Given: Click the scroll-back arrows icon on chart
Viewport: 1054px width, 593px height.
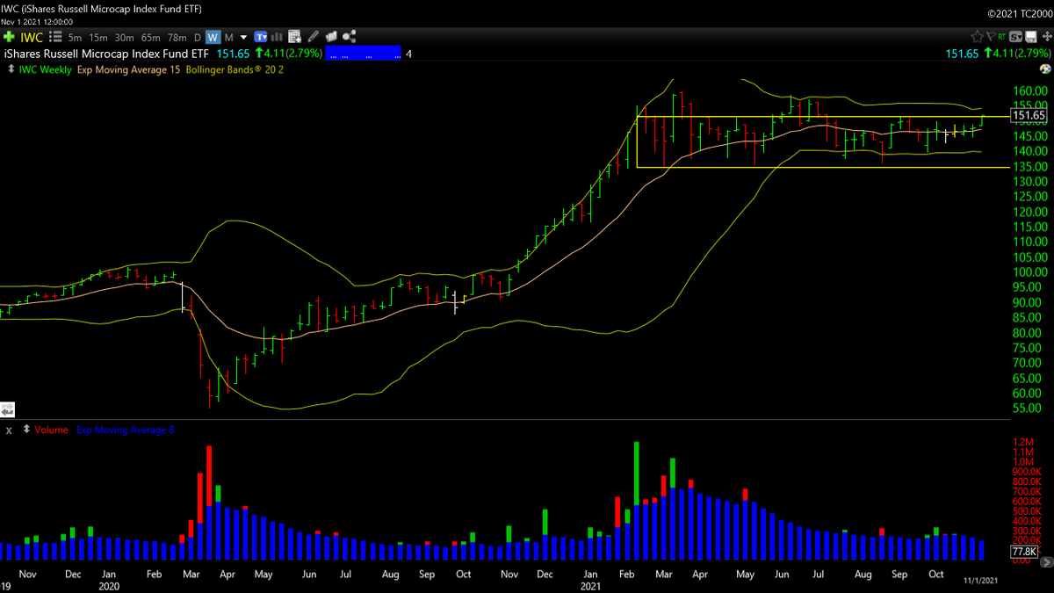Looking at the screenshot, I should [7, 409].
